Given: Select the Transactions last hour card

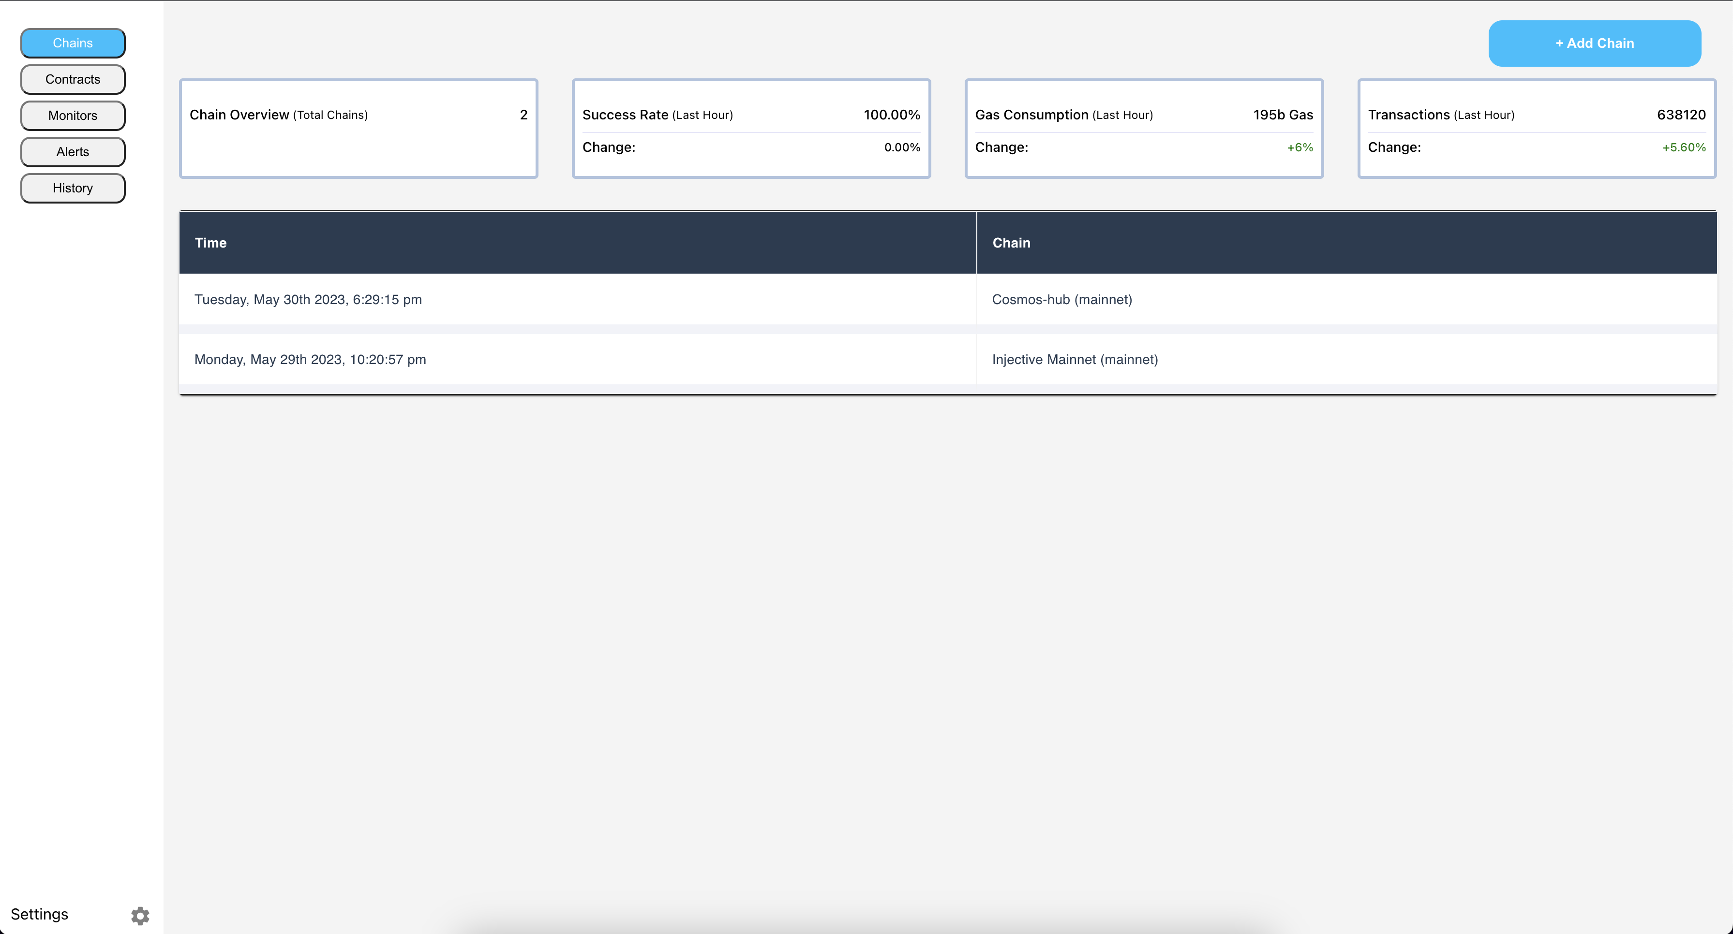Looking at the screenshot, I should 1537,129.
